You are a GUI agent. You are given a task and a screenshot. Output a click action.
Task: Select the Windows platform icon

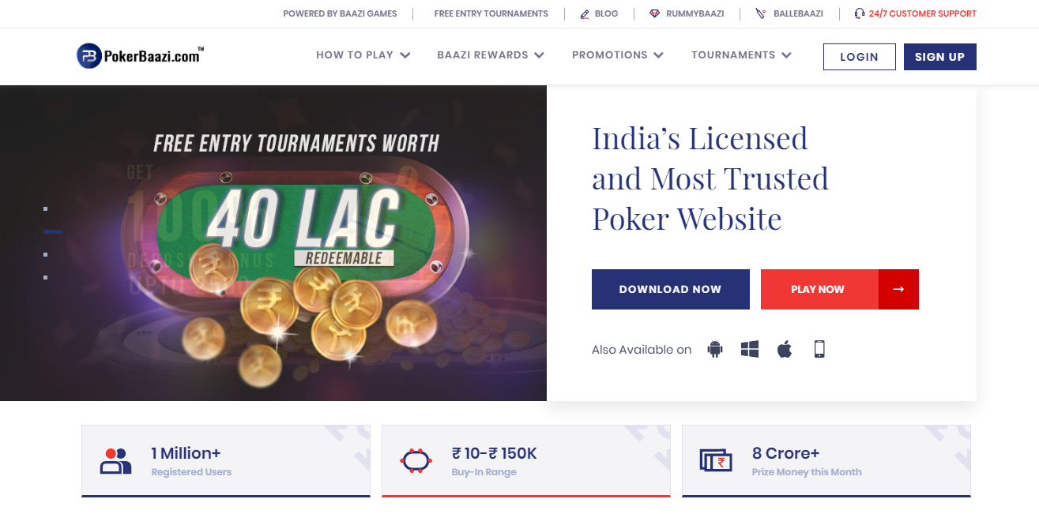pyautogui.click(x=750, y=349)
